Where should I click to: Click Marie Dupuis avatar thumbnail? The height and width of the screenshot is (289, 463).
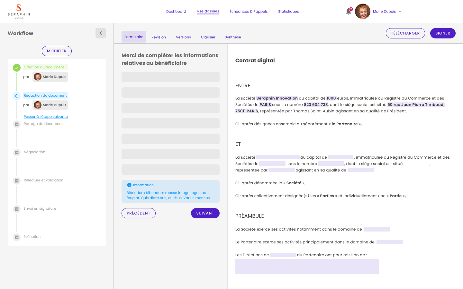tap(362, 11)
